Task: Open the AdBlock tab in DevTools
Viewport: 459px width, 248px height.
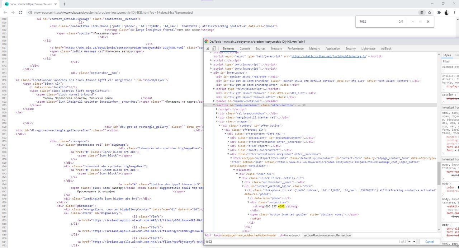Action: pyautogui.click(x=386, y=48)
